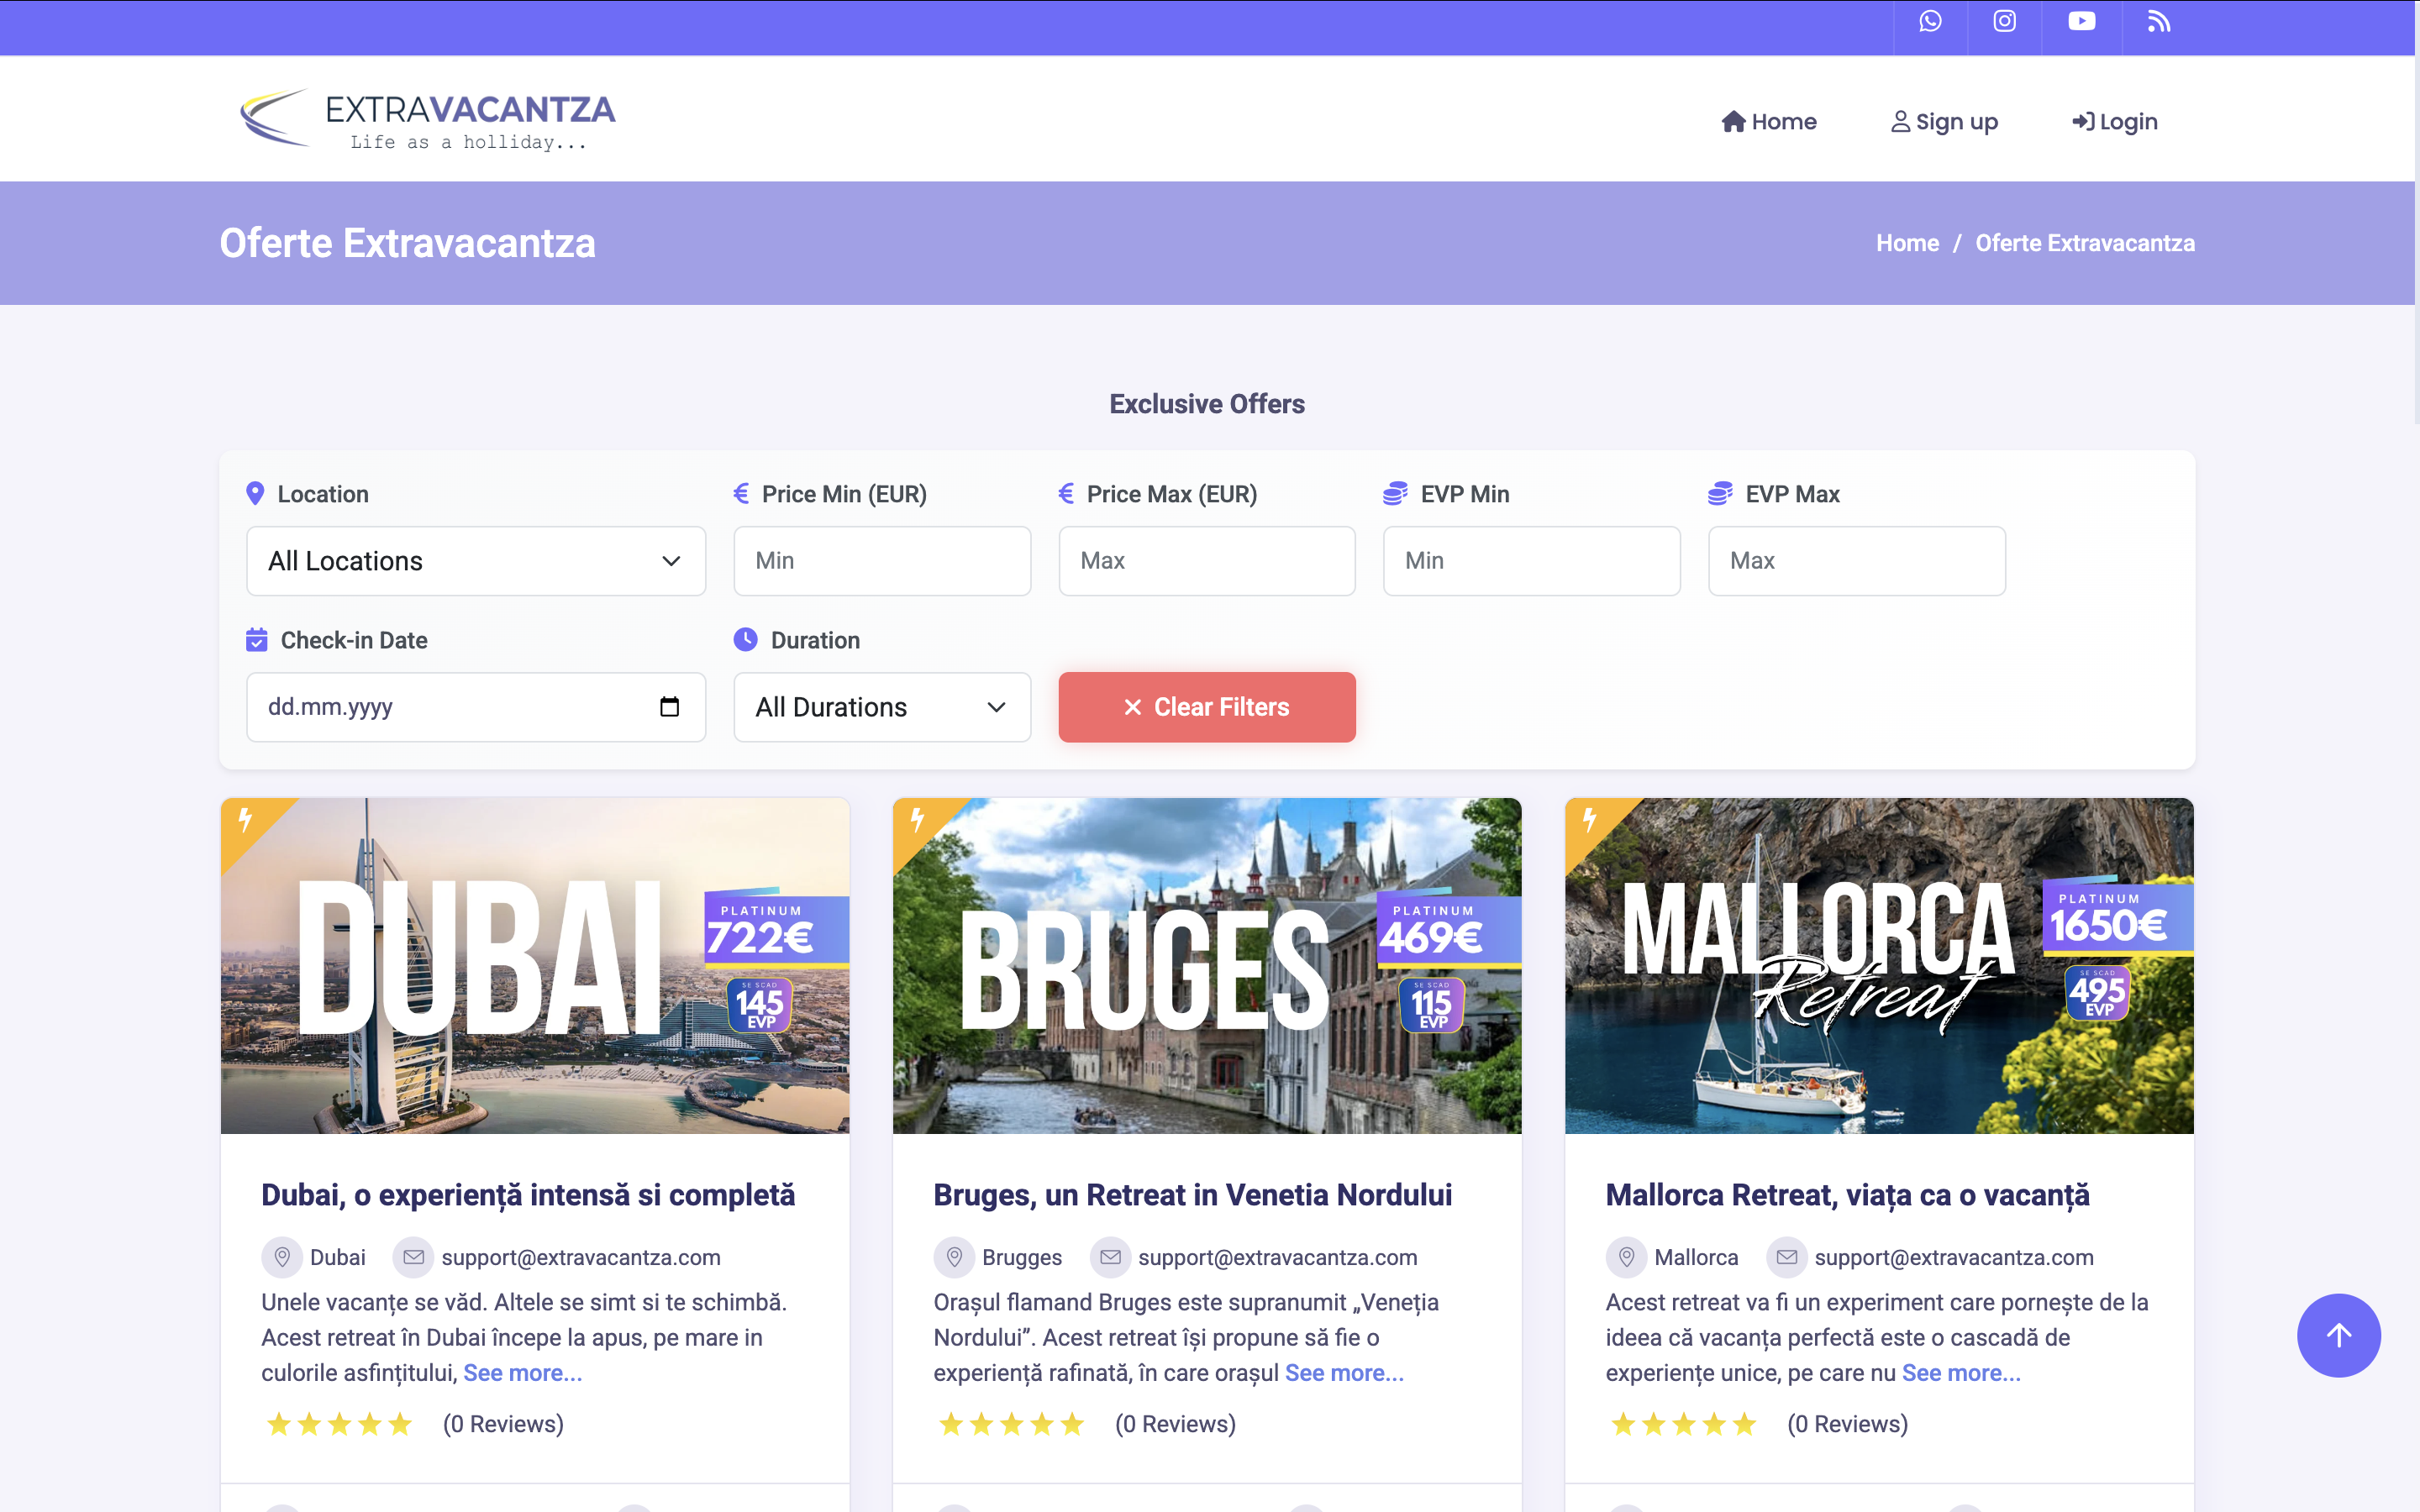The height and width of the screenshot is (1512, 2420).
Task: Go to Home in navigation menu
Action: (x=1768, y=122)
